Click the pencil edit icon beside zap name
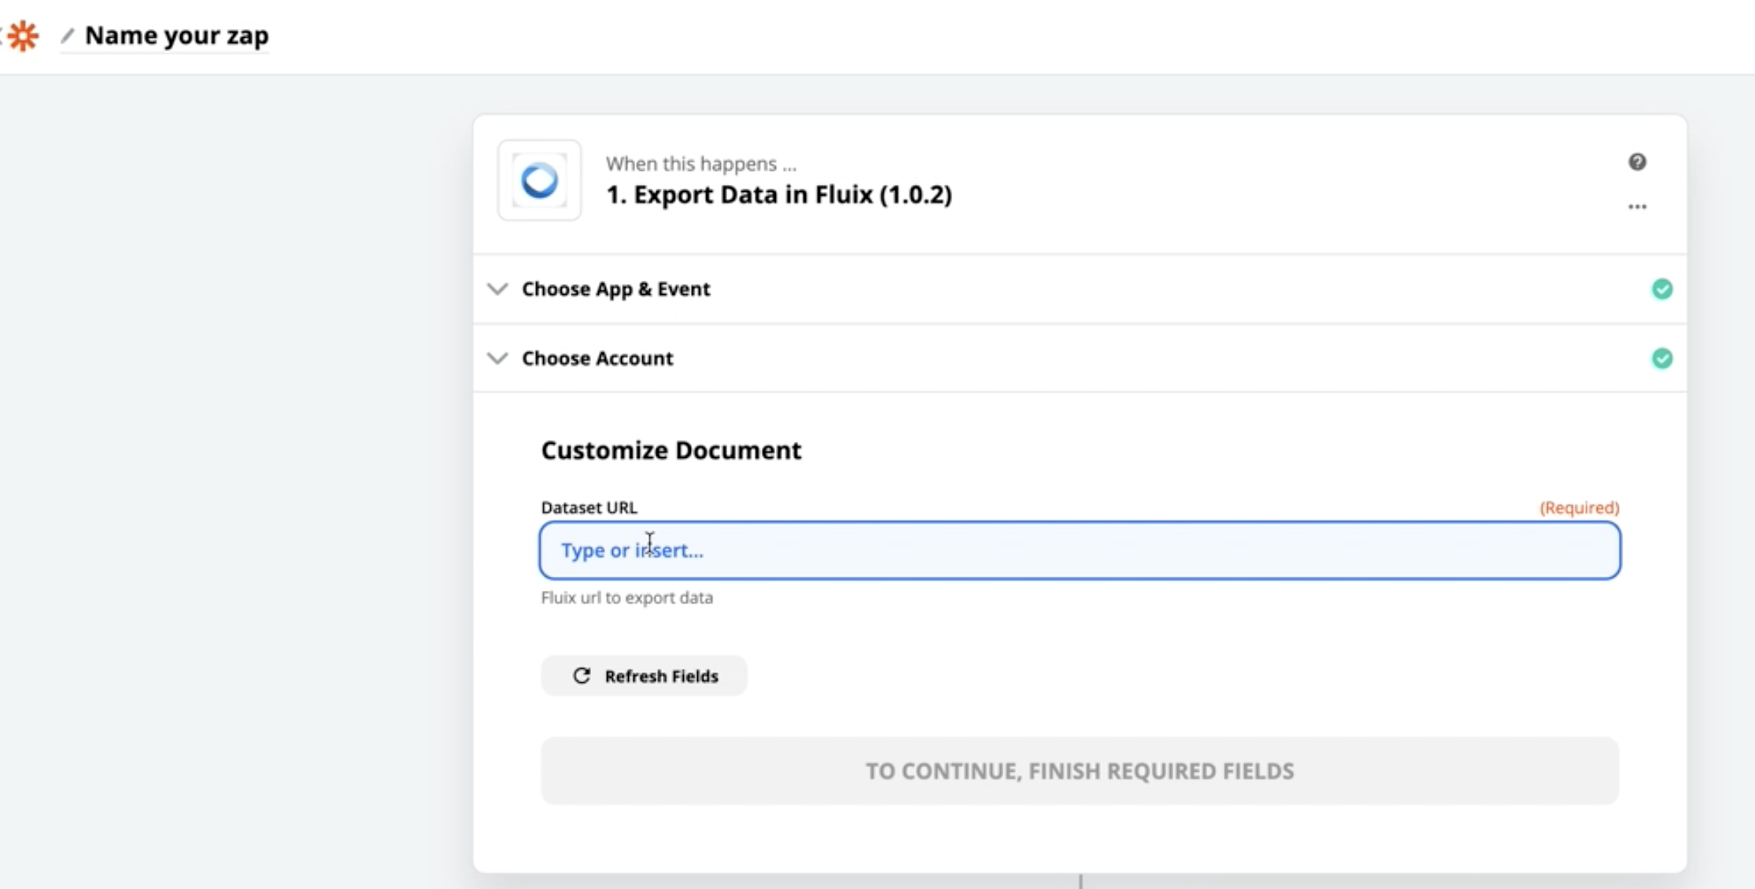 pos(68,35)
